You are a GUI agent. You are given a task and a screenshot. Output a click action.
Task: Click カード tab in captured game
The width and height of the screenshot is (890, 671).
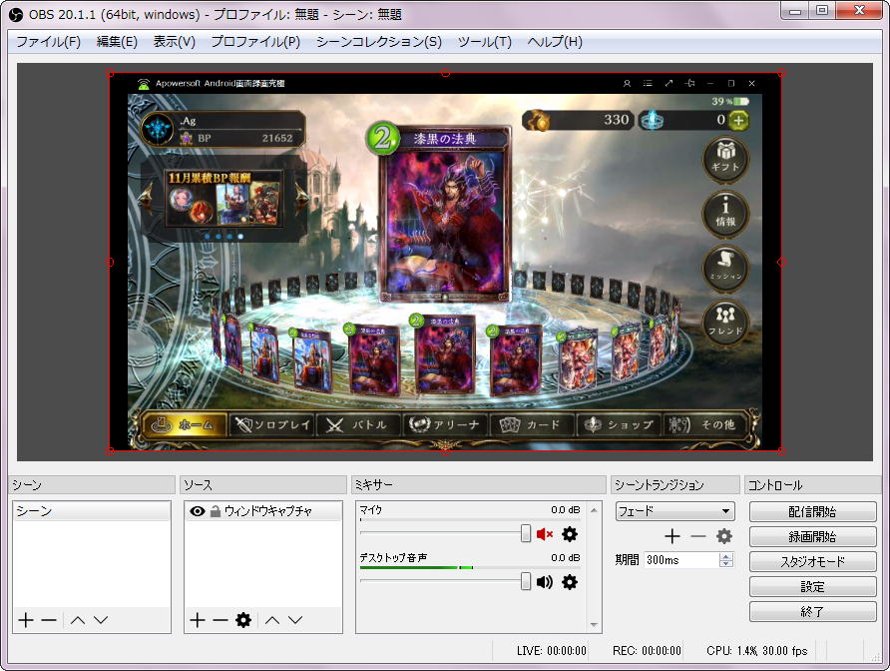[x=533, y=424]
